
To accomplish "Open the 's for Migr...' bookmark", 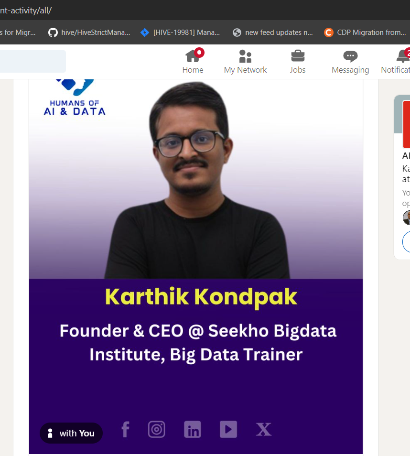I will [x=18, y=33].
